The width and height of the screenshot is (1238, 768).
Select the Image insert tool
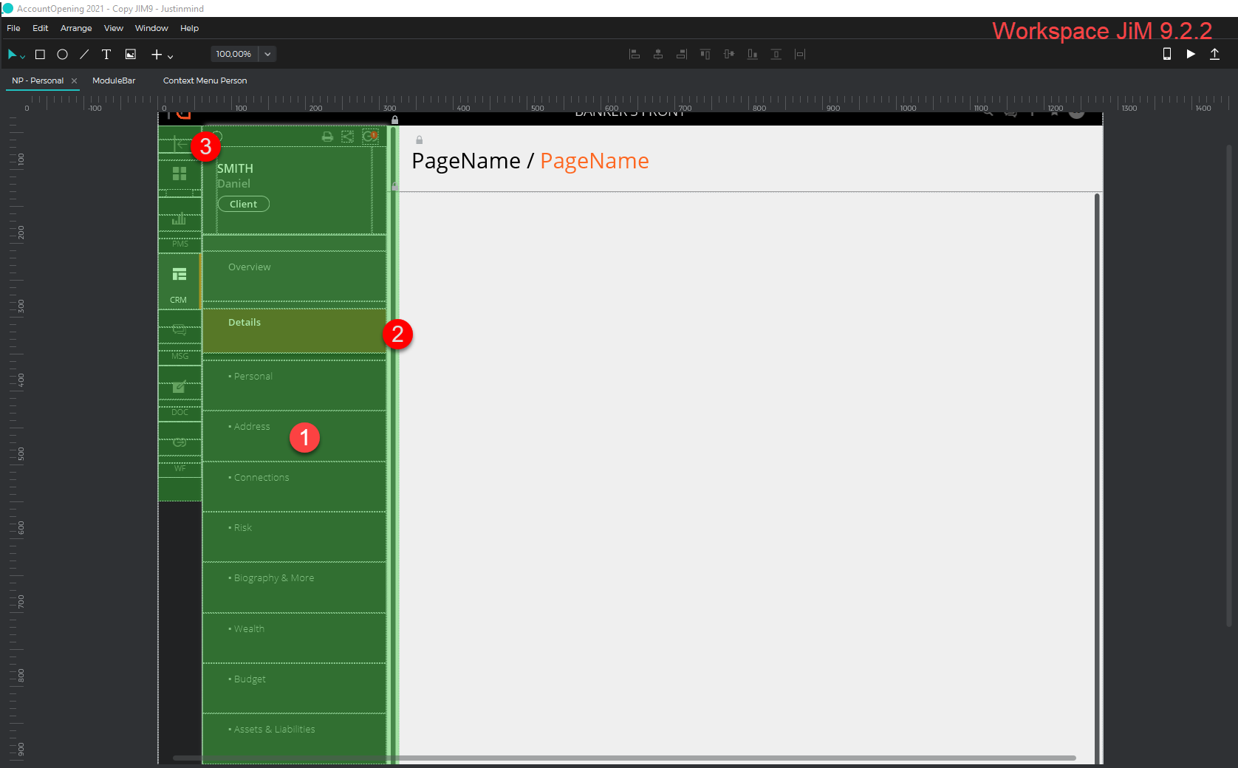(x=131, y=55)
